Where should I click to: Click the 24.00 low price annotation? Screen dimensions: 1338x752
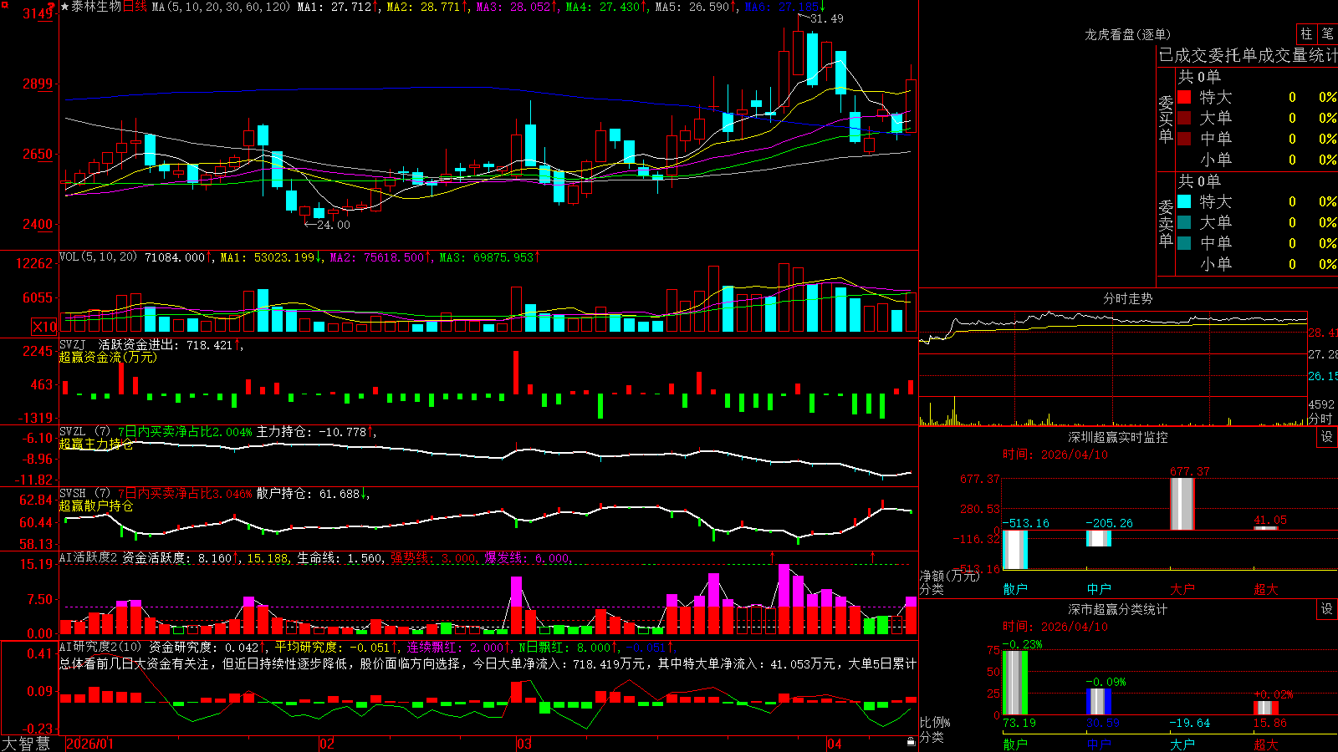point(334,225)
